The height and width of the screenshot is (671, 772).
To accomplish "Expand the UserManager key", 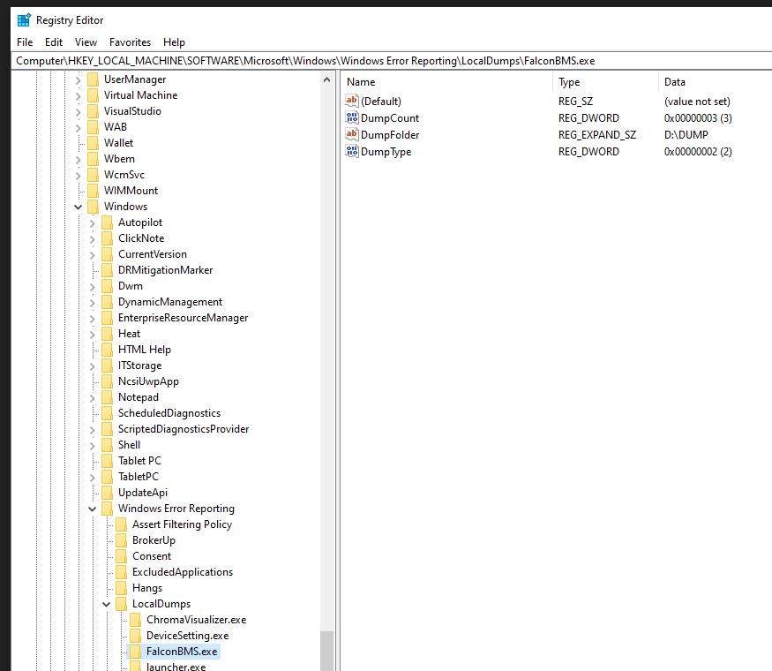I will pos(78,79).
